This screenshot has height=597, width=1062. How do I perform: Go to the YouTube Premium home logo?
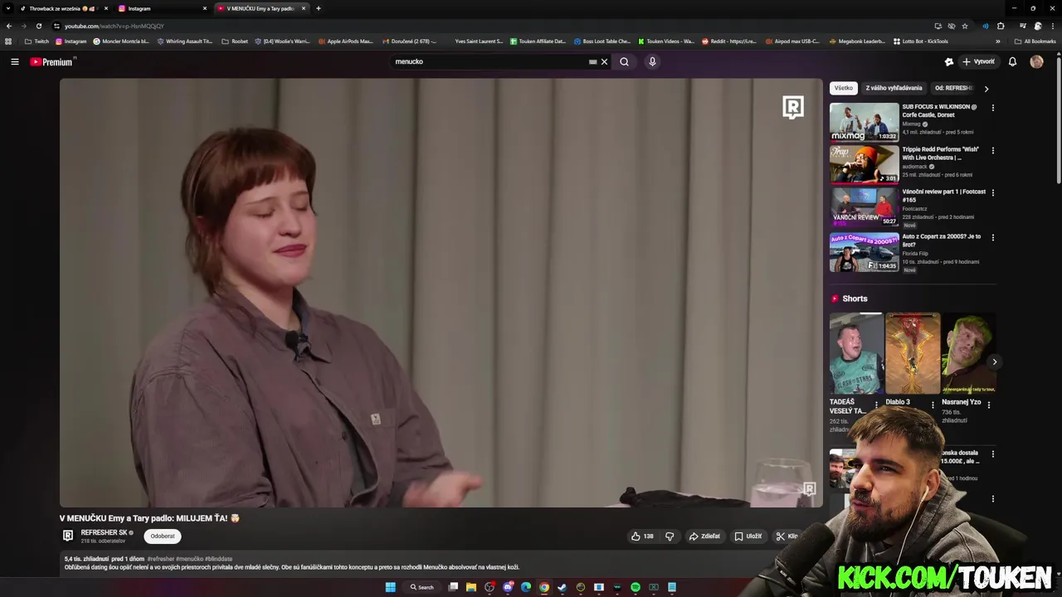pos(51,61)
